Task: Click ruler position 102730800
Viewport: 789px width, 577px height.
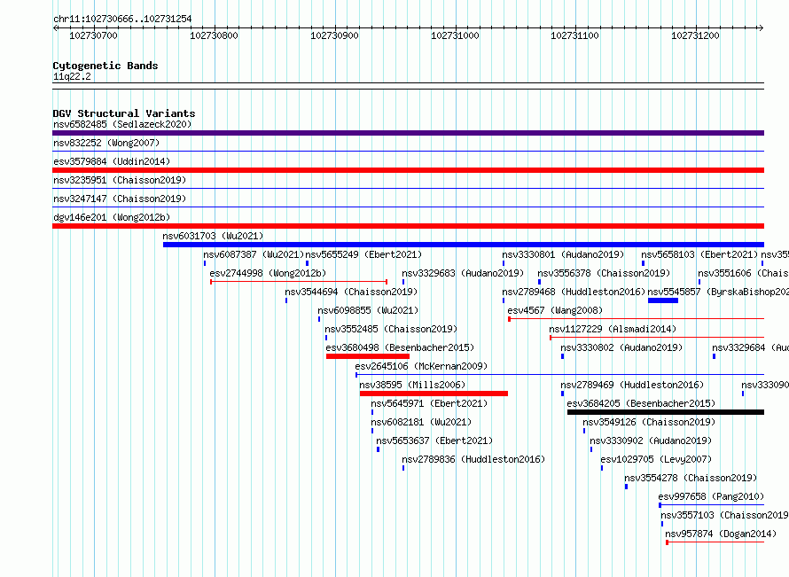Action: pos(214,35)
